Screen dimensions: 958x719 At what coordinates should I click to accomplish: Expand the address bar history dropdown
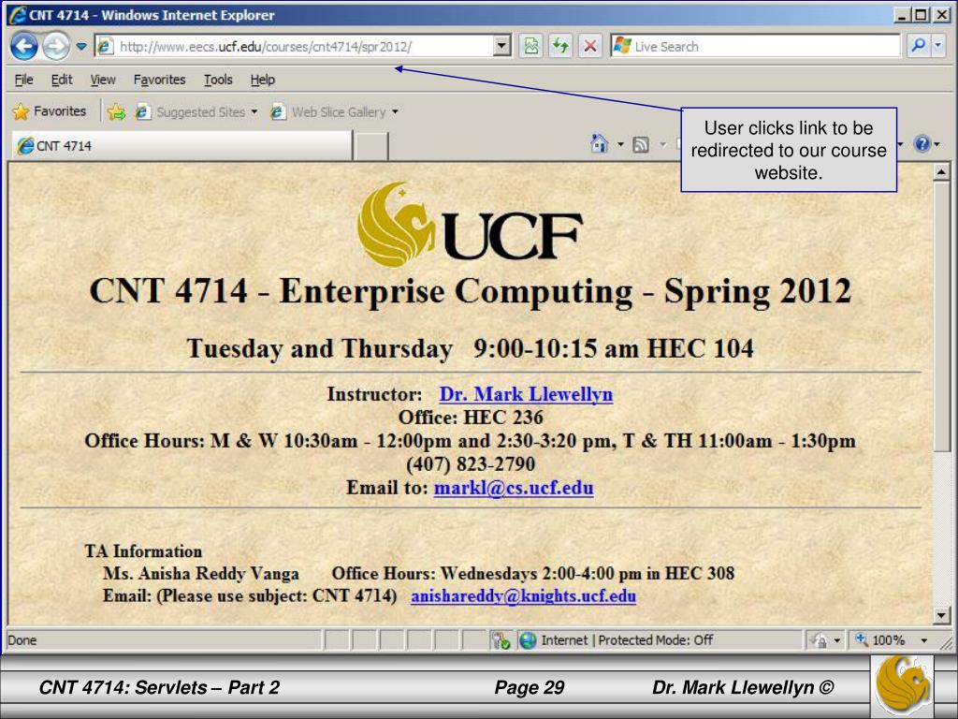click(502, 47)
